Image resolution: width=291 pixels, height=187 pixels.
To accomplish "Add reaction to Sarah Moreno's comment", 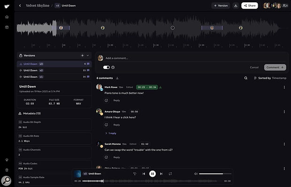I will click(x=107, y=157).
